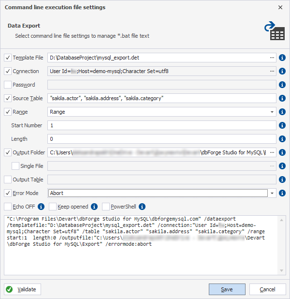The height and width of the screenshot is (299, 290).
Task: Browse Output Folder with ellipsis button
Action: pyautogui.click(x=272, y=152)
